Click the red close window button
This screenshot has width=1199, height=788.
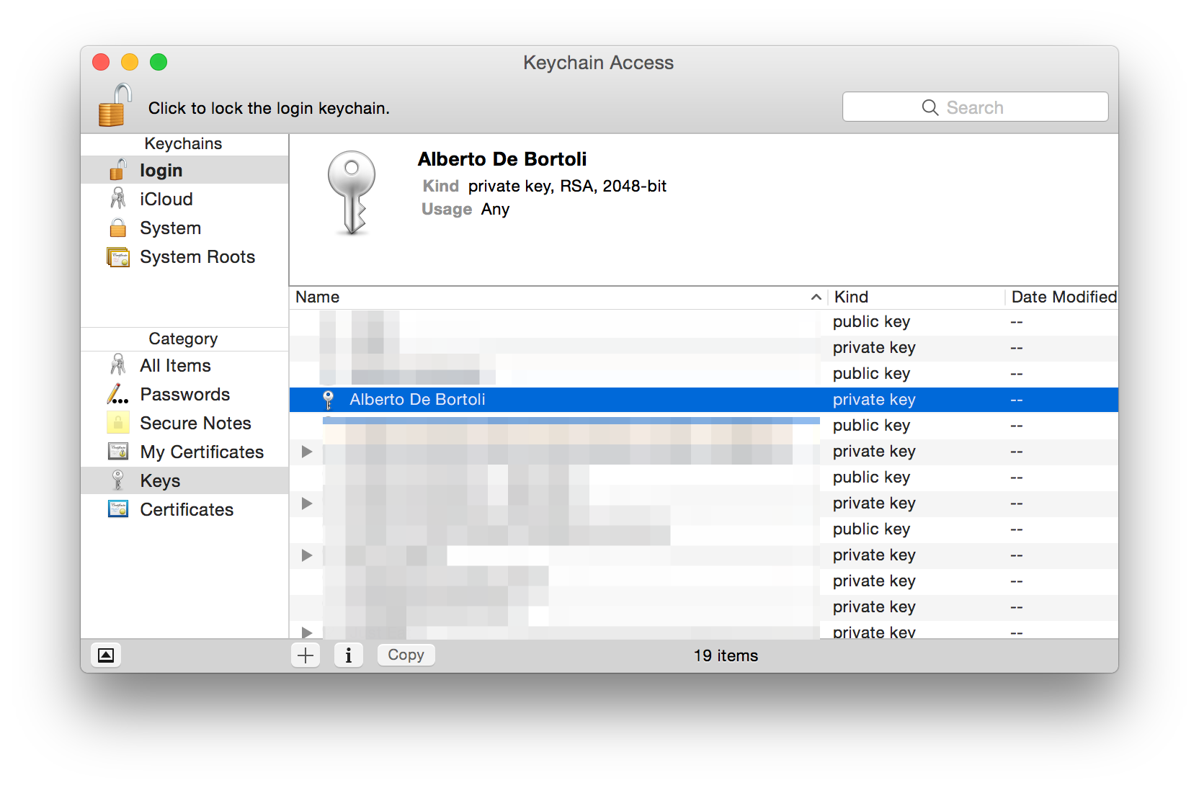[x=101, y=63]
